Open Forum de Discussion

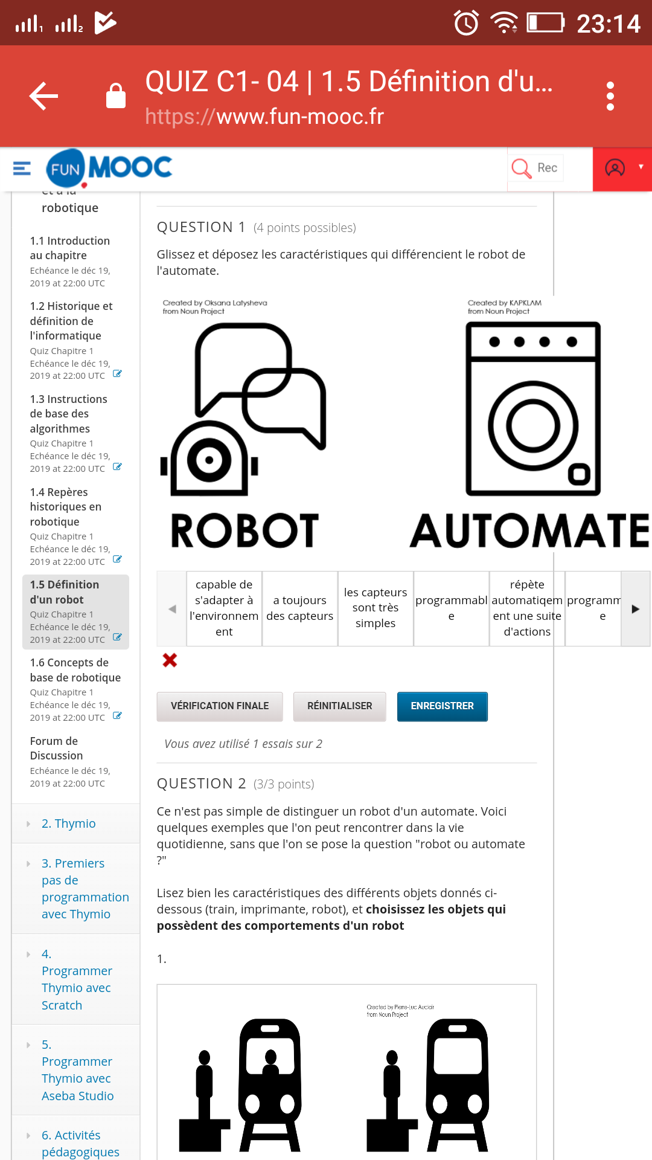(x=56, y=748)
